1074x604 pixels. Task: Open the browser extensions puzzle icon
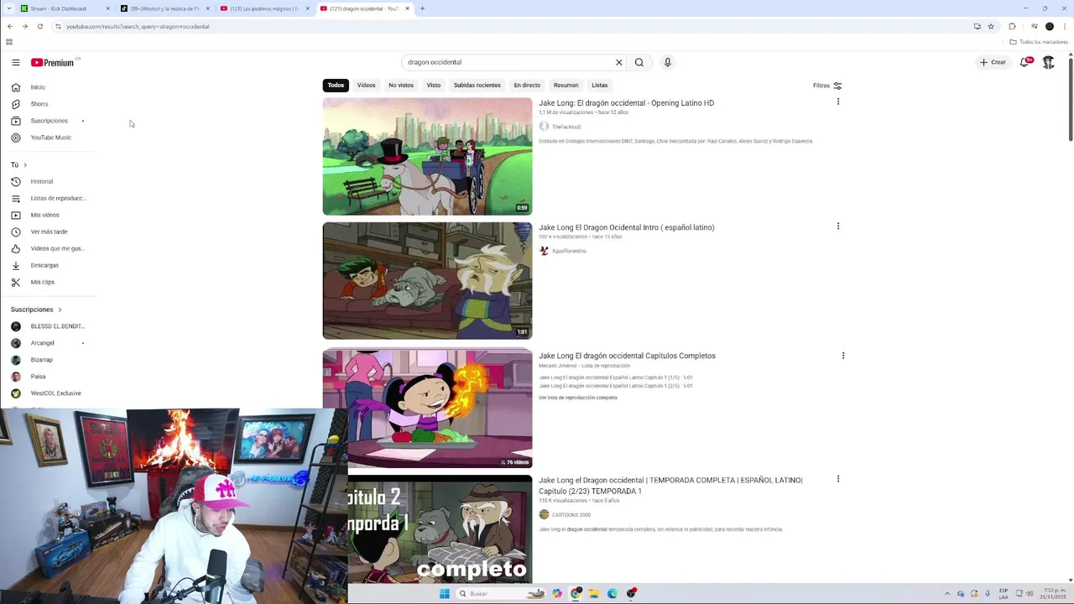pyautogui.click(x=1012, y=26)
